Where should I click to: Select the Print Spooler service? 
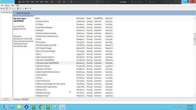(x=74, y=42)
